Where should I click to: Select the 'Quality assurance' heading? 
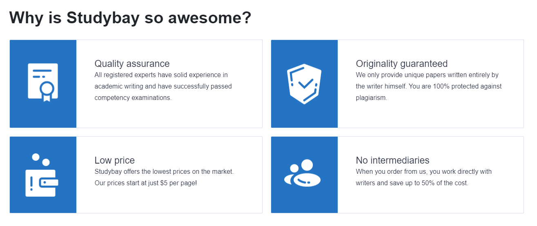[x=132, y=64]
